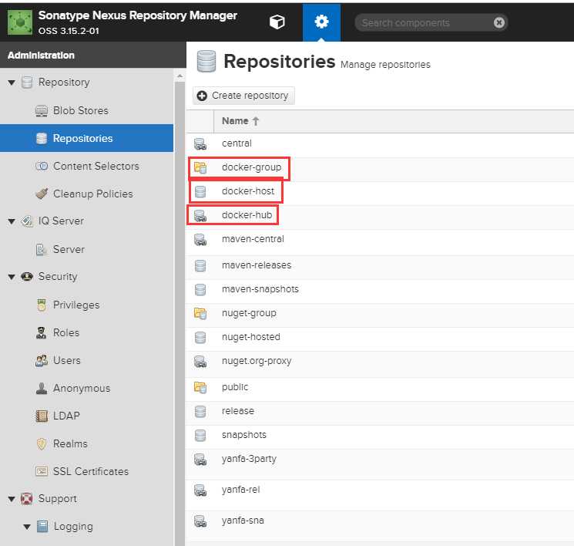Click the Security hat icon
This screenshot has height=546, width=574.
(x=27, y=276)
